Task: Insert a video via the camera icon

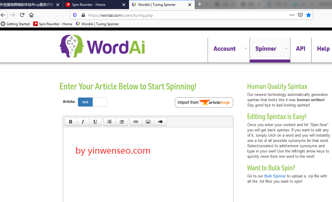Action: click(160, 122)
